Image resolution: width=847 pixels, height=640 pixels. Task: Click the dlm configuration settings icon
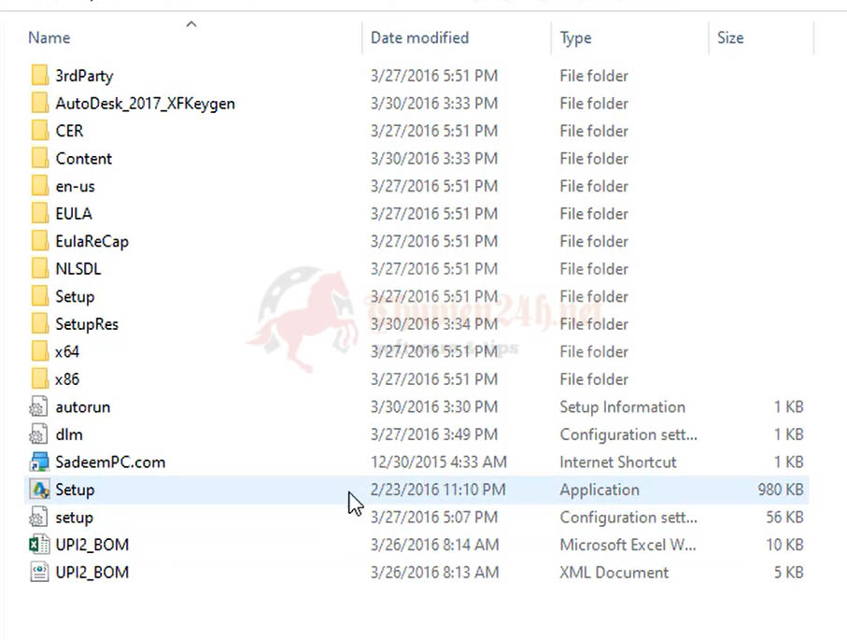pyautogui.click(x=39, y=434)
